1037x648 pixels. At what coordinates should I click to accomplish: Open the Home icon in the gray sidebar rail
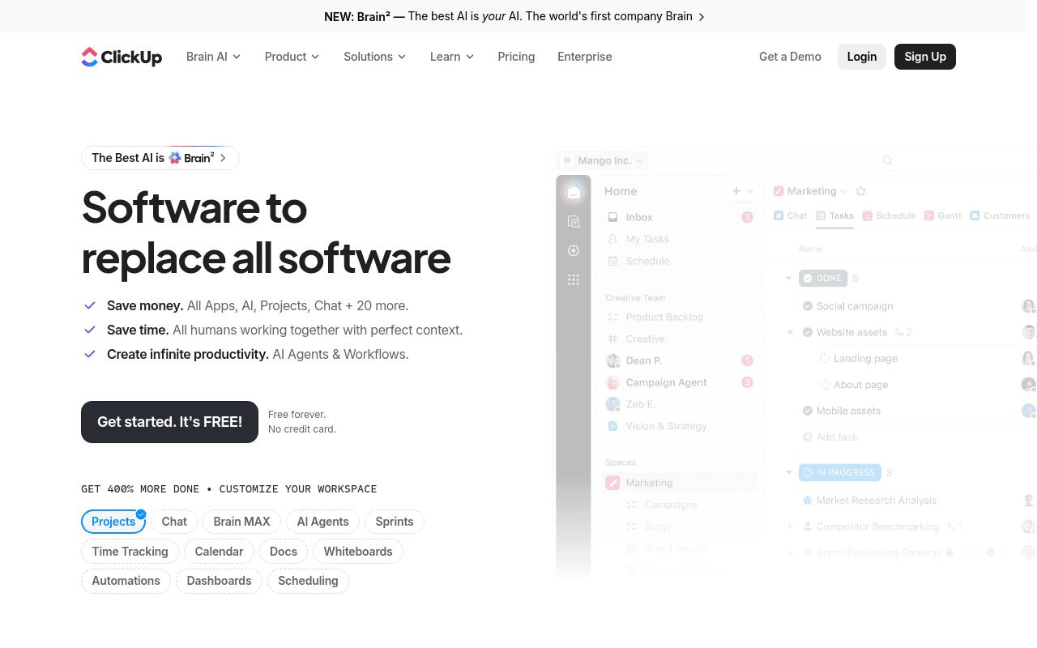574,192
